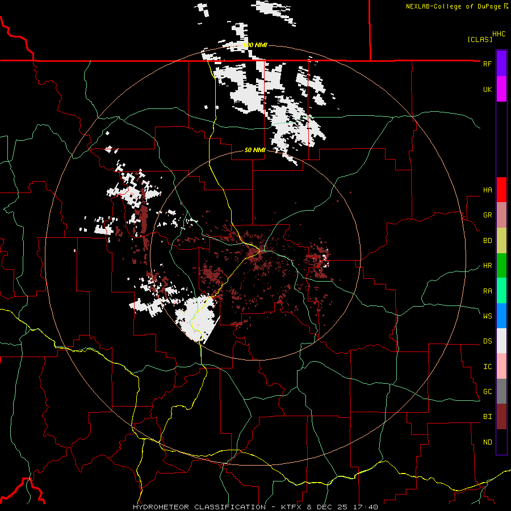511x511 pixels.
Task: Click the RF legend label
Action: tap(487, 64)
